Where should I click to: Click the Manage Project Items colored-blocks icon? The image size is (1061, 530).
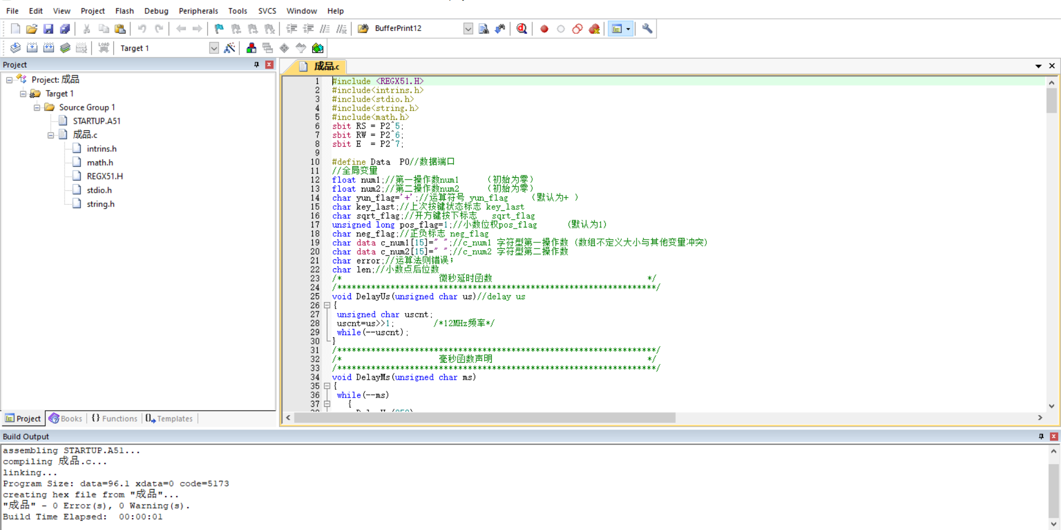tap(251, 48)
